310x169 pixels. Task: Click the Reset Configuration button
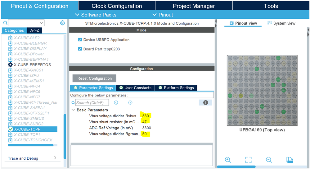(x=95, y=78)
